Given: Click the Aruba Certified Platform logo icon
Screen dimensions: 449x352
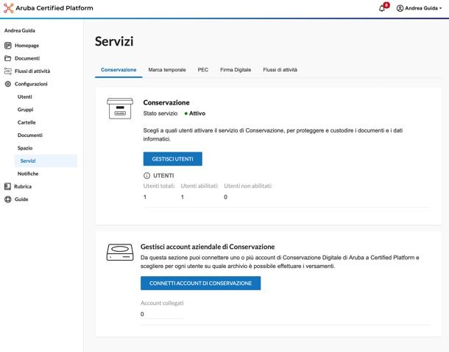Looking at the screenshot, I should point(8,8).
